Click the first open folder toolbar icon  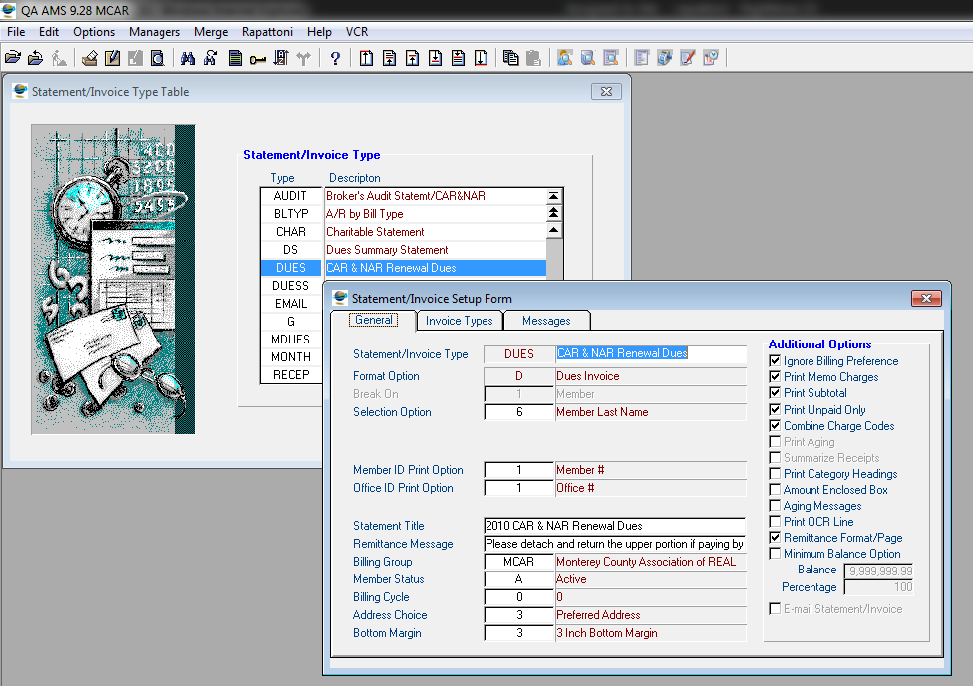[x=13, y=58]
